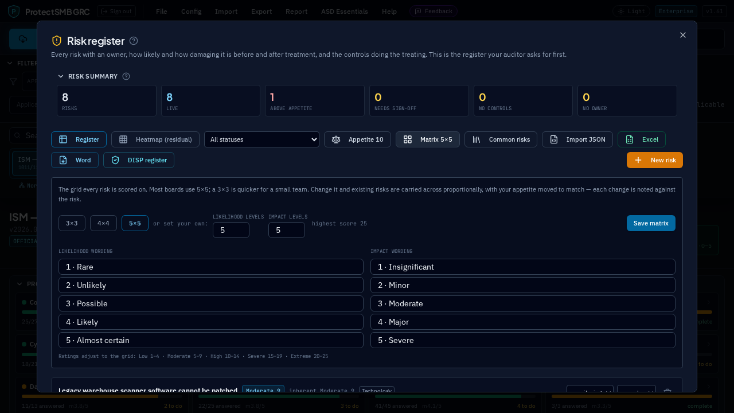This screenshot has height=413, width=734.
Task: Select the 3×3 matrix preset
Action: [x=72, y=223]
